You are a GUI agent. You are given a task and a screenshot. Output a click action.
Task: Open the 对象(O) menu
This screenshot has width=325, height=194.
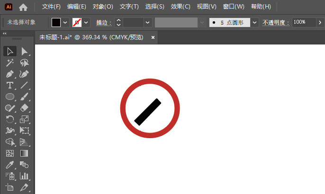click(103, 7)
